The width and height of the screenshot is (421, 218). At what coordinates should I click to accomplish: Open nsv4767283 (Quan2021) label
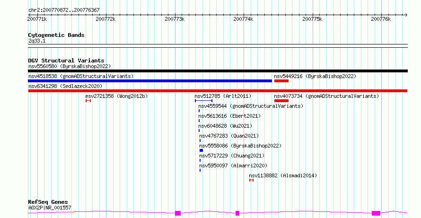tap(229, 136)
